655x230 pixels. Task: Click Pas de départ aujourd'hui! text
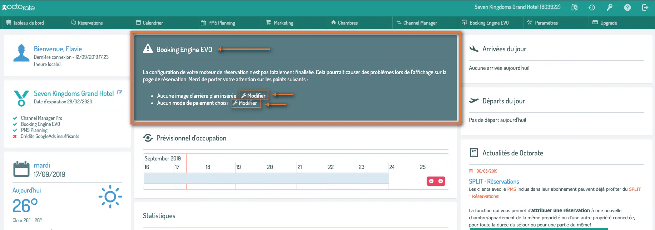pyautogui.click(x=497, y=120)
